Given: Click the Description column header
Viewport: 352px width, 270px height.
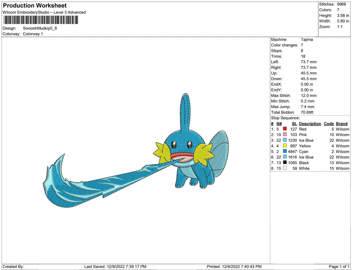Looking at the screenshot, I should [x=310, y=124].
